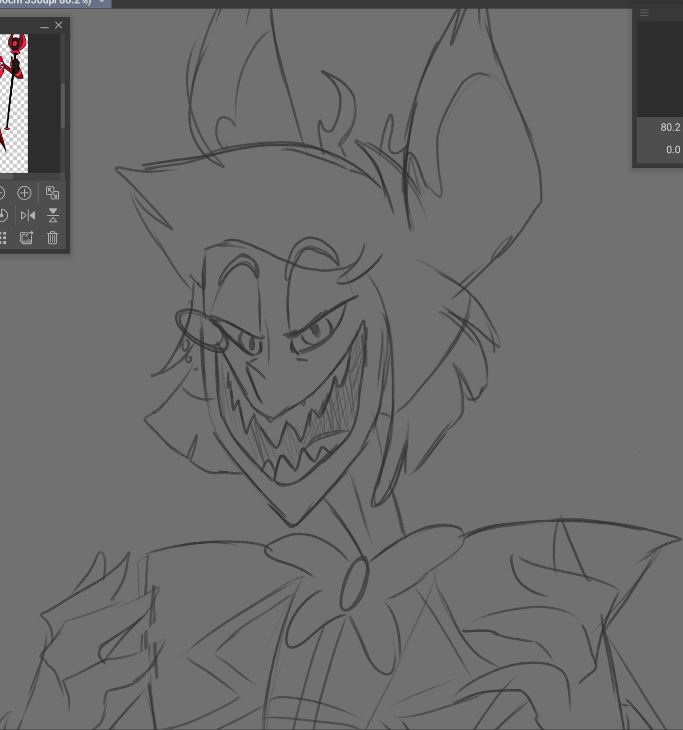
Task: Zoom in on the Sub View image
Action: point(24,193)
